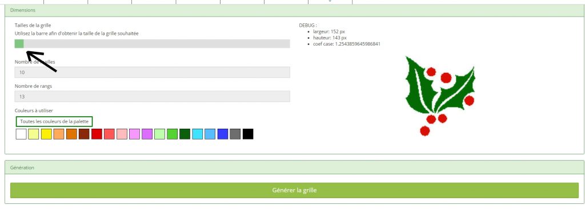Click the Générer la grille button
This screenshot has width=585, height=209.
click(294, 190)
